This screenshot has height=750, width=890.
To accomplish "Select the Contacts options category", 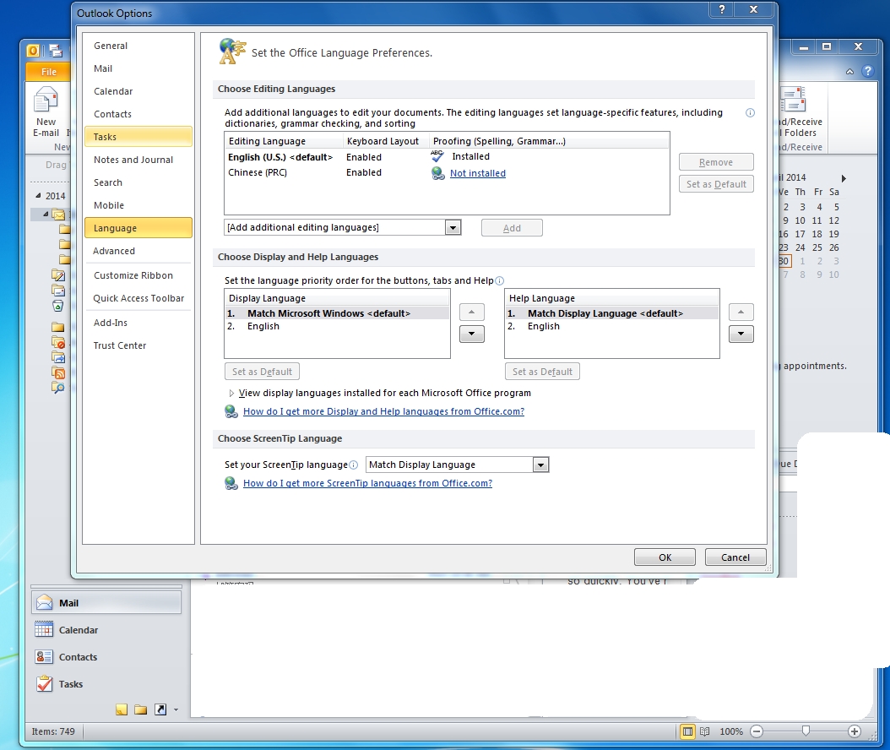I will point(112,113).
